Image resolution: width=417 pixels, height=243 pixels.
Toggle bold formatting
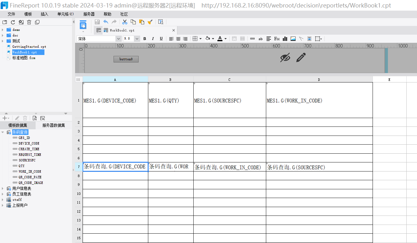click(x=145, y=39)
